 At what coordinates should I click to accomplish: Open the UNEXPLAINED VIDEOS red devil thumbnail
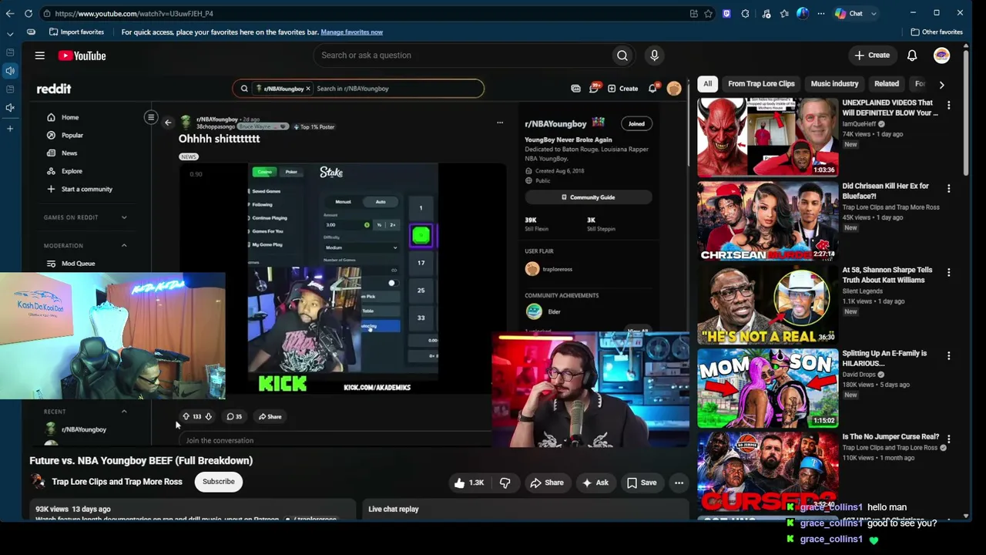(x=767, y=137)
